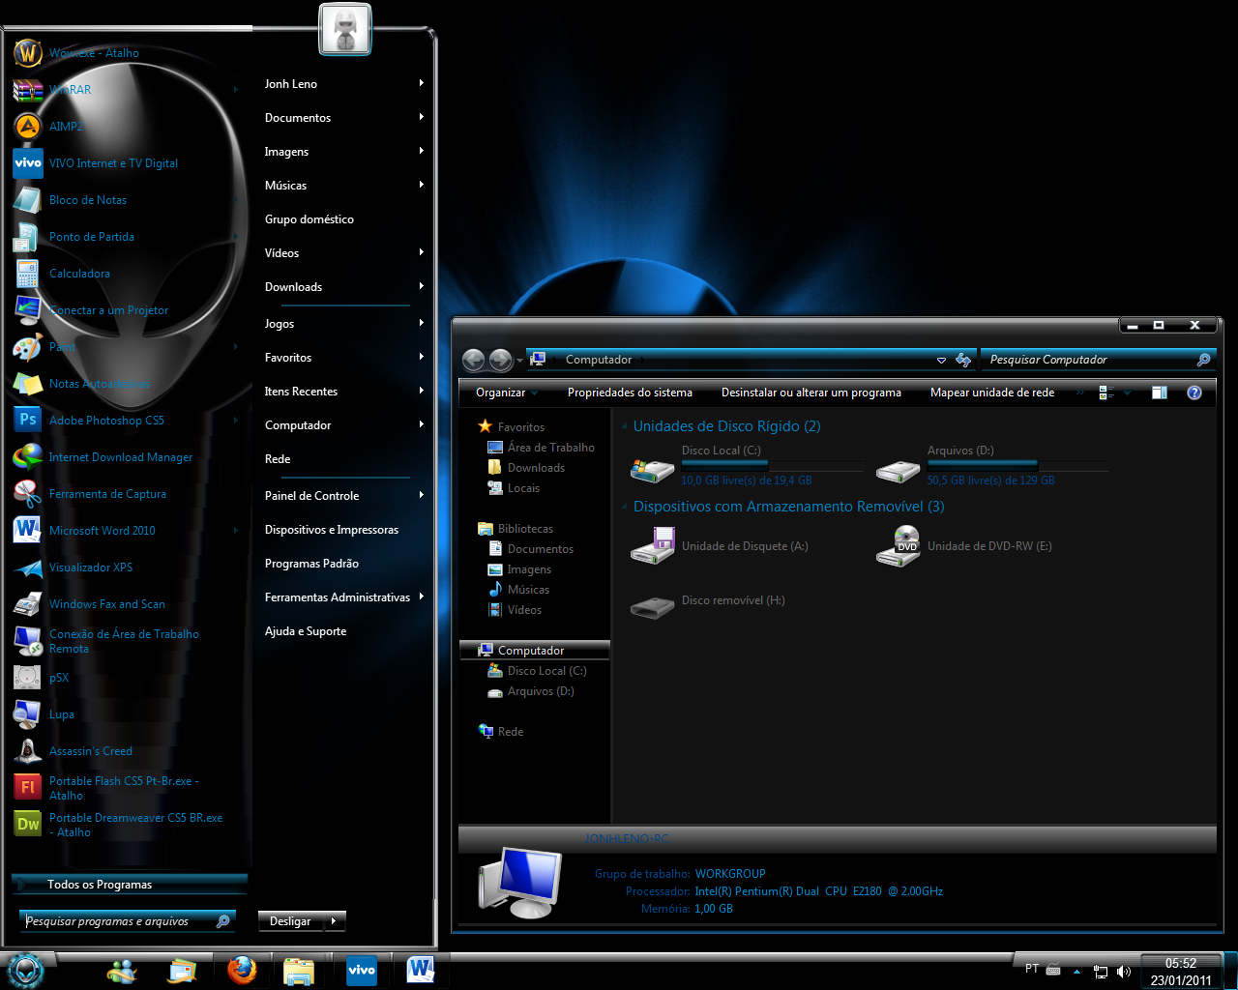Select Bibliotecas in the navigation pane
1238x990 pixels.
(526, 529)
